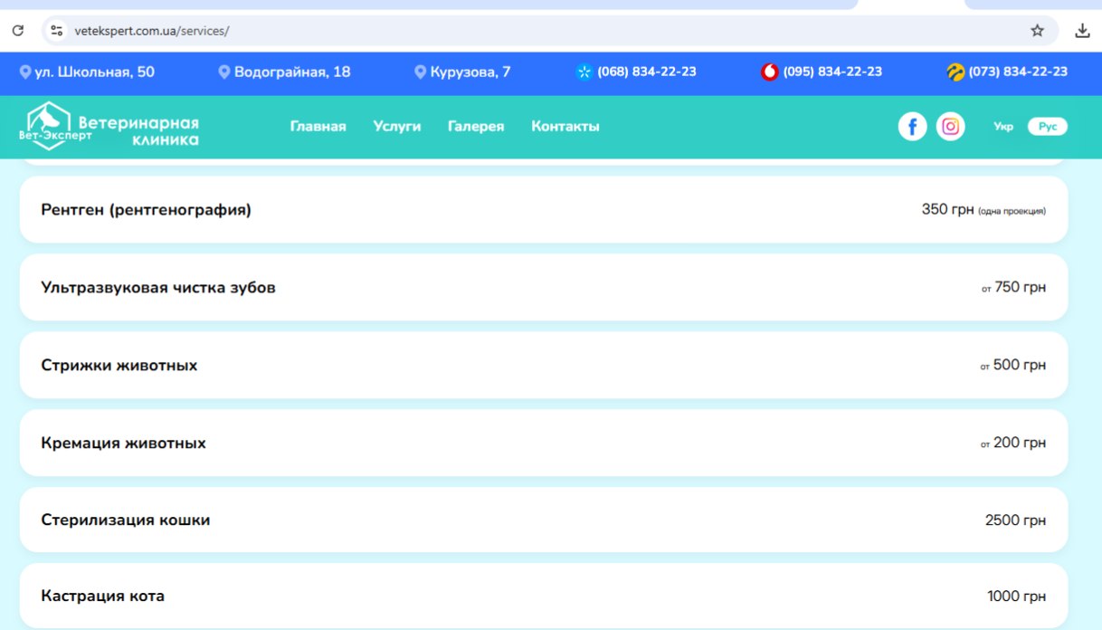Click the ул. Школьная, 50 address link
Image resolution: width=1102 pixels, height=630 pixels.
coord(88,72)
